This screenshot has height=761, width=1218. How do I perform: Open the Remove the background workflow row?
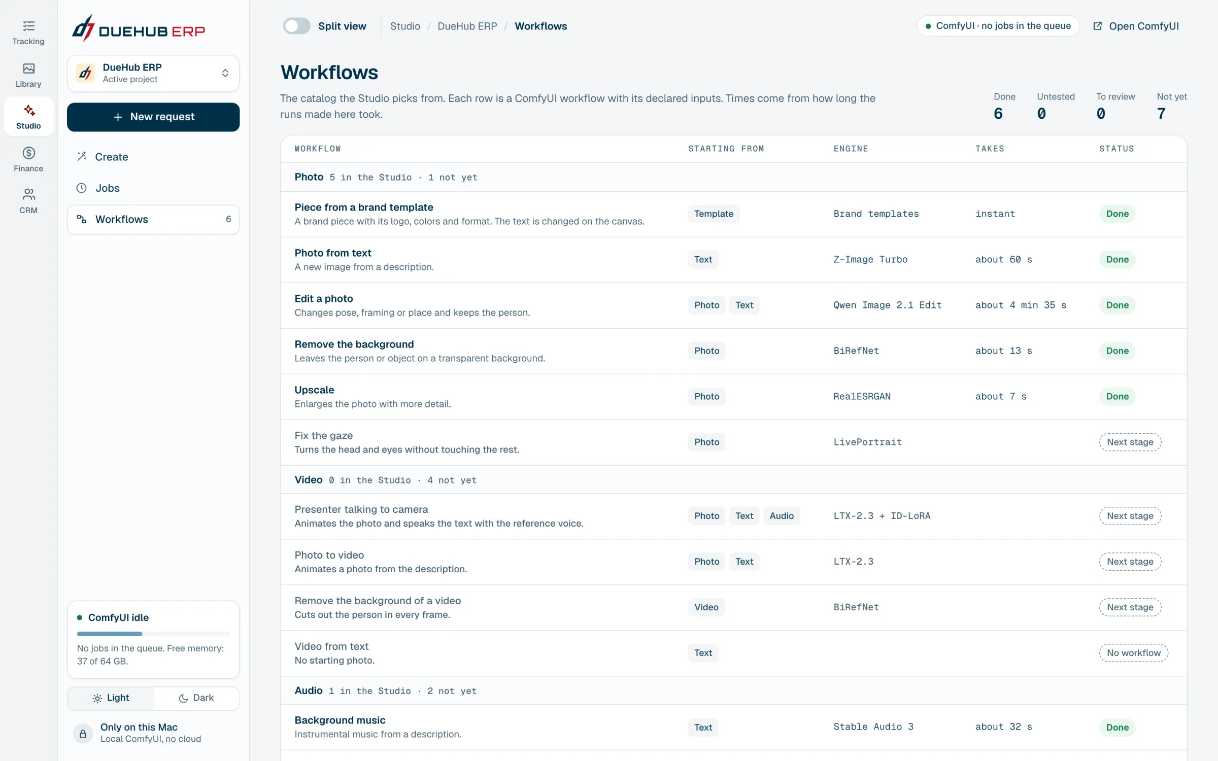(733, 351)
